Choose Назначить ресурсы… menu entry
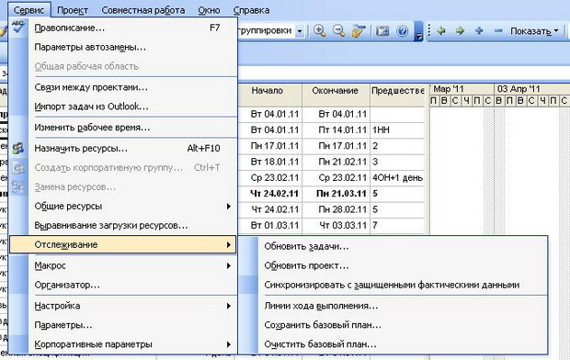This screenshot has height=360, width=570. [x=123, y=148]
